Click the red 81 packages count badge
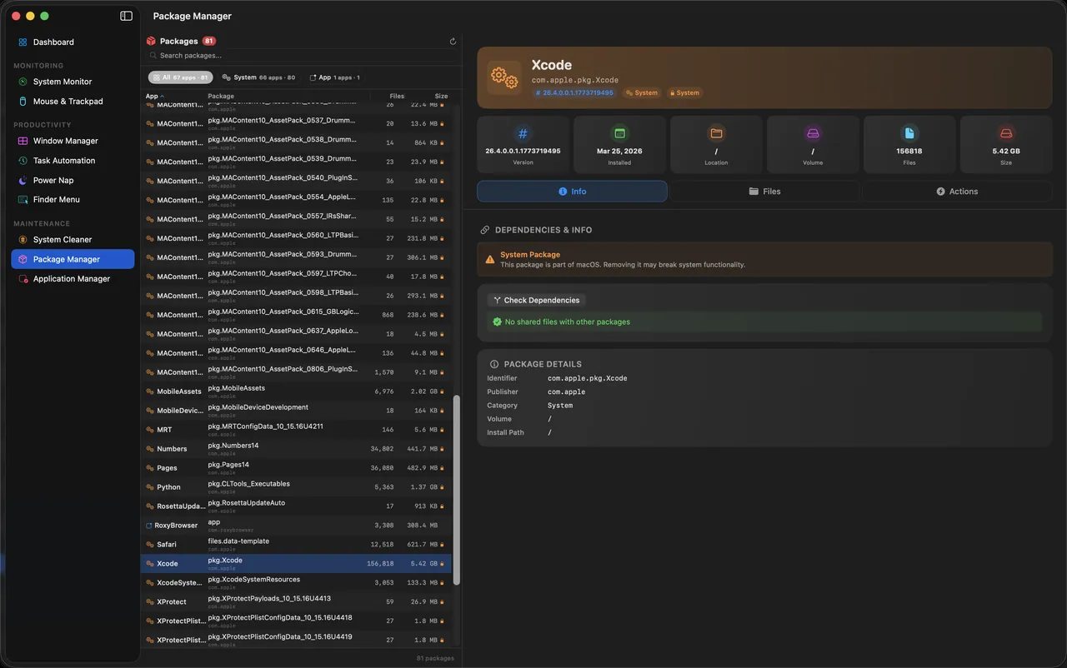Viewport: 1067px width, 668px height. coord(208,41)
